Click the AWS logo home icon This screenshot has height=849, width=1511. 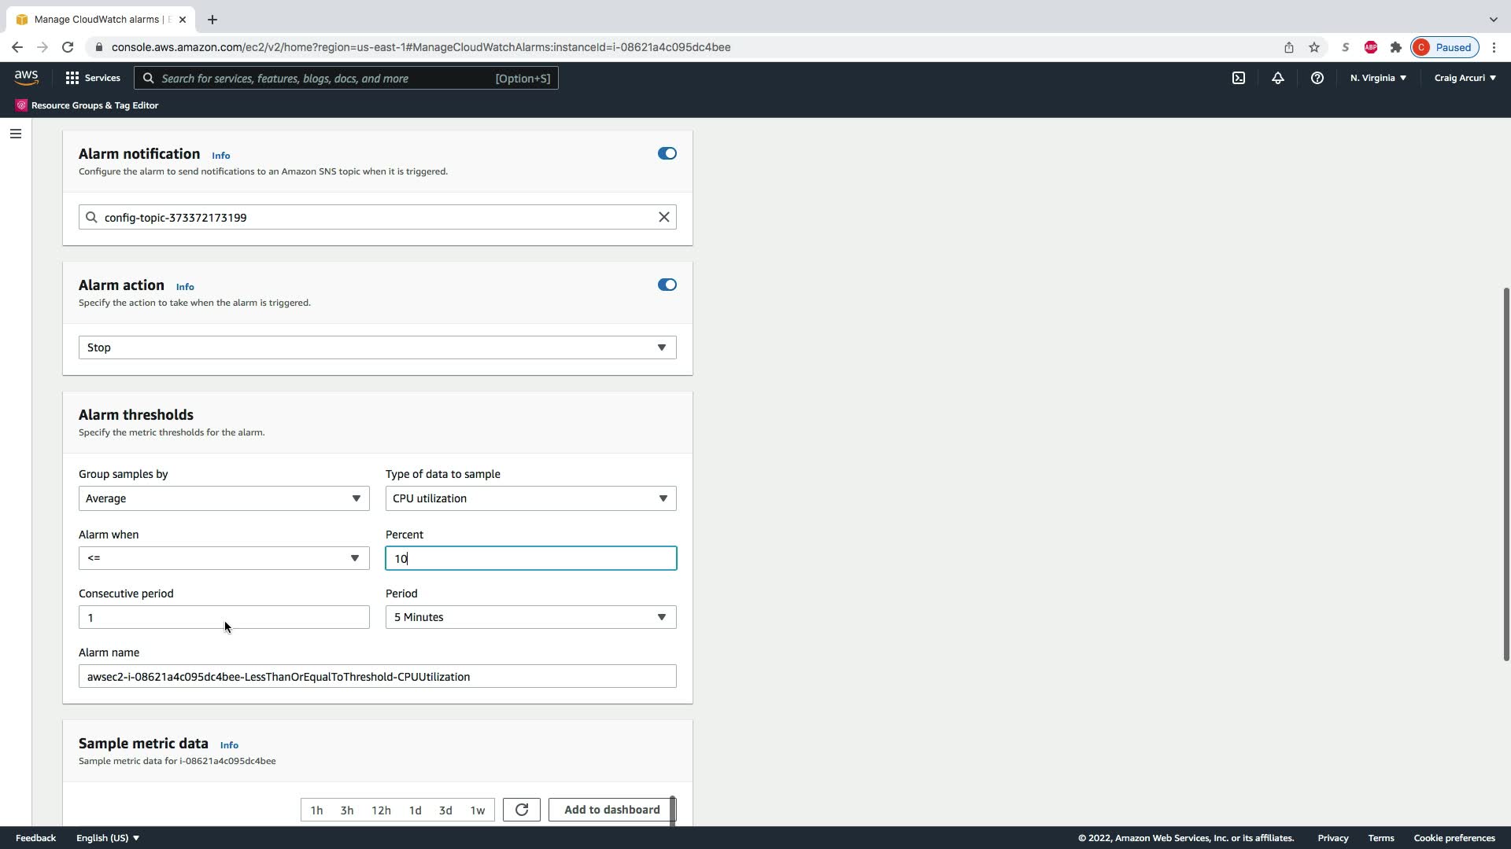[26, 78]
